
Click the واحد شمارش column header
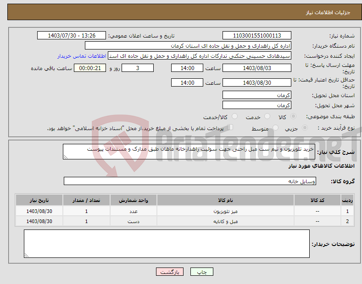pyautogui.click(x=134, y=200)
